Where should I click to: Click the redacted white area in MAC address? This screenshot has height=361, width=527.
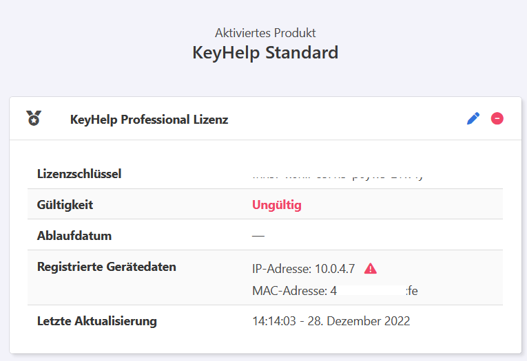[371, 291]
